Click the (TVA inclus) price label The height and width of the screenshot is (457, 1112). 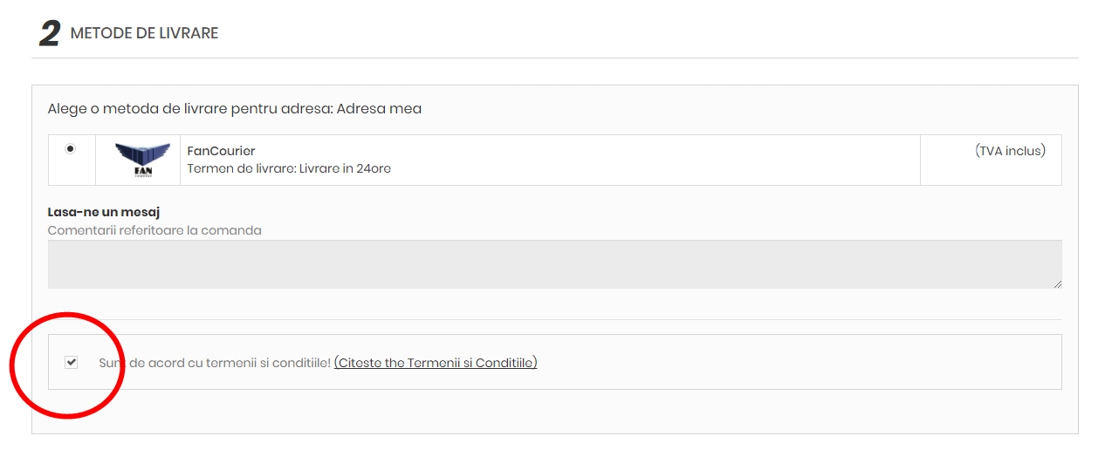[1010, 151]
